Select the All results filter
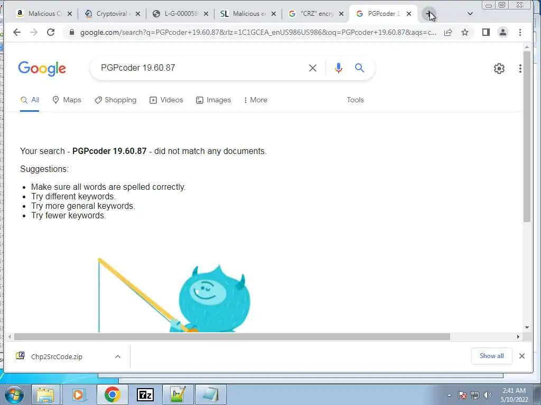 click(30, 100)
